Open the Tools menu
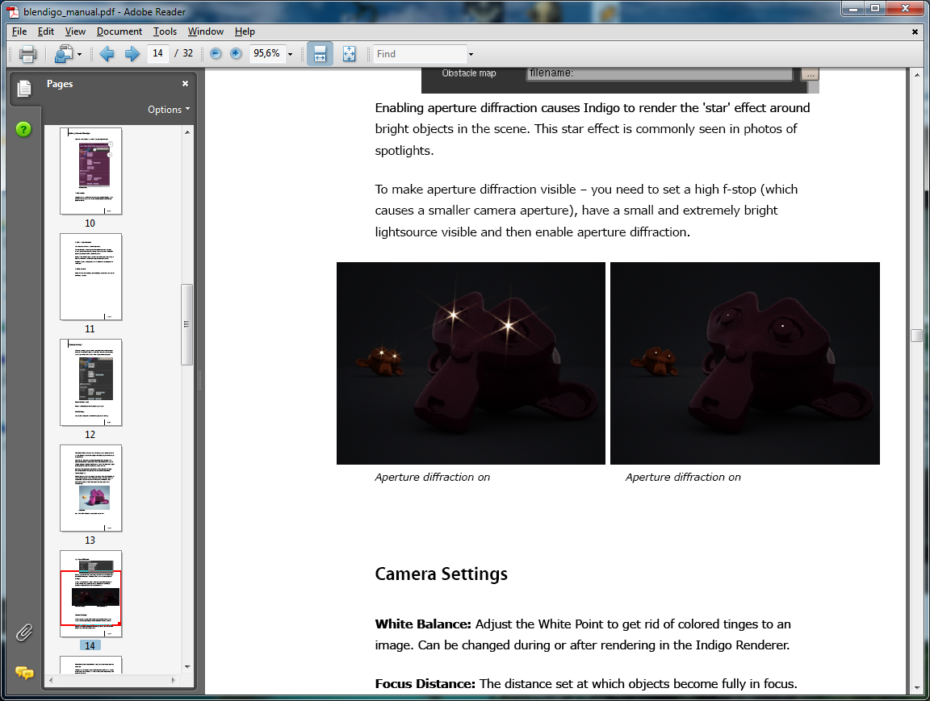Viewport: 930px width, 701px height. coord(165,31)
